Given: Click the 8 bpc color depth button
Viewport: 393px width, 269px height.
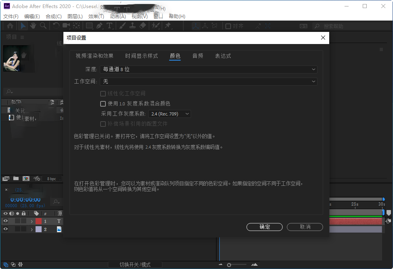Looking at the screenshot, I should (52, 179).
